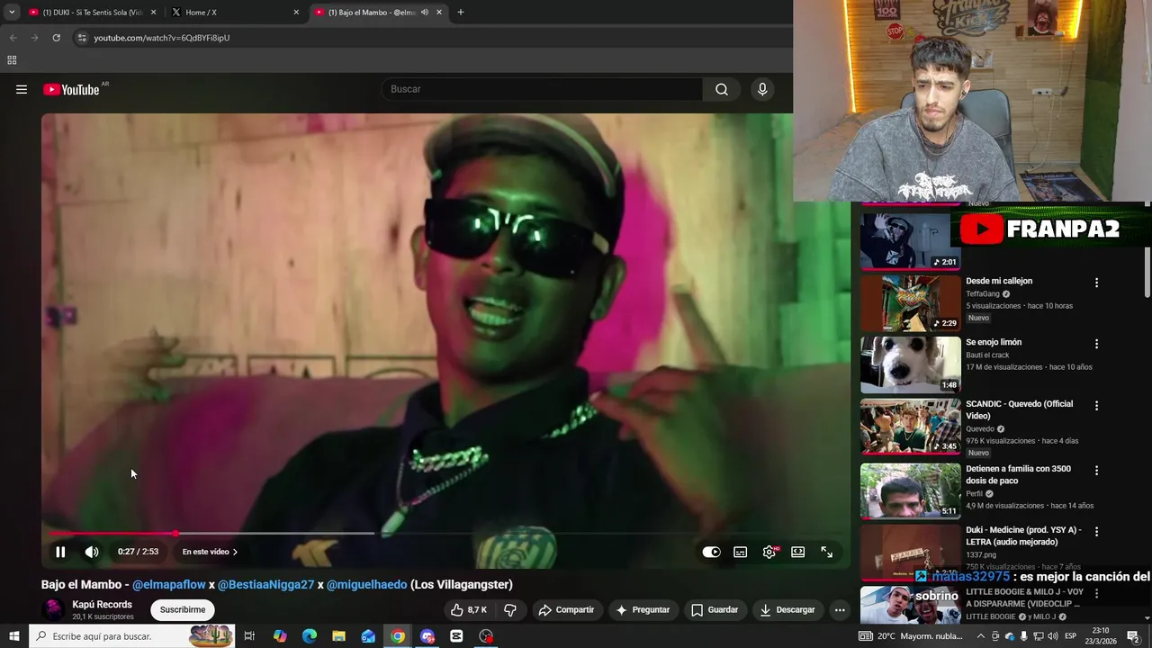Mute the video player volume
Screen dimensions: 1152x648
[92, 552]
